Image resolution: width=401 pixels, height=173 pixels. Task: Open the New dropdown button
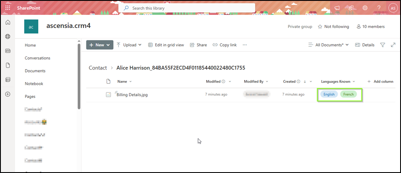click(x=100, y=45)
